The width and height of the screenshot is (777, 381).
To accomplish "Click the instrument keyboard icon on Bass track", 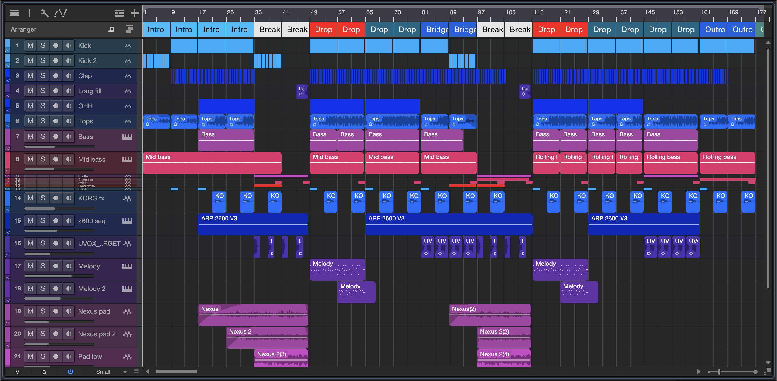I will (x=127, y=136).
